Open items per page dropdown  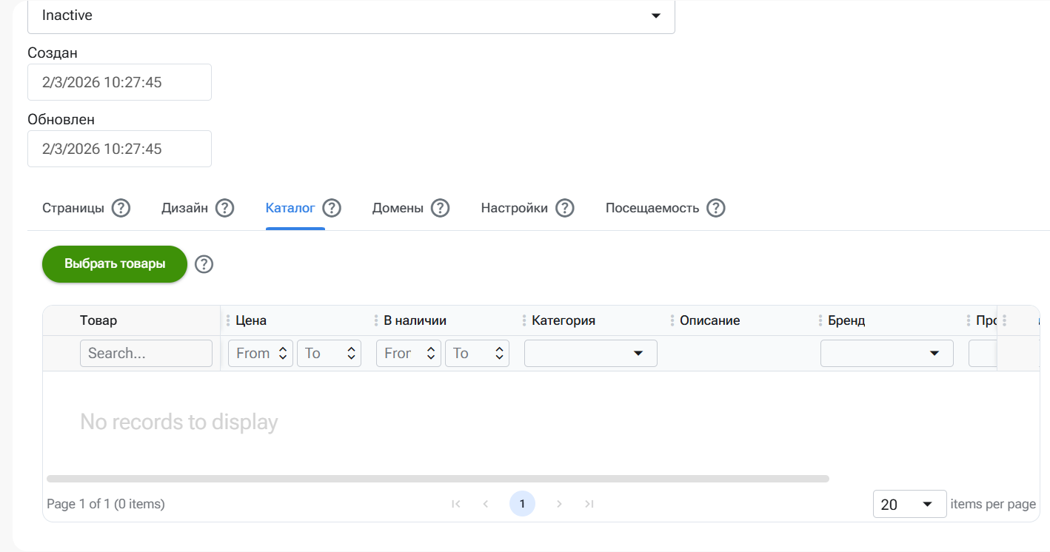tap(909, 504)
